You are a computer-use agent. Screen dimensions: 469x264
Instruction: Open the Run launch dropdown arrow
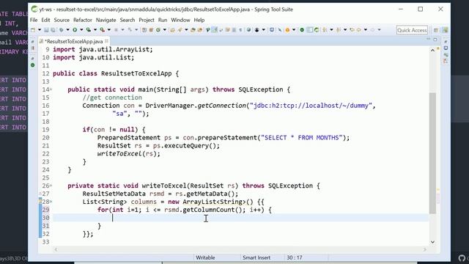(81, 30)
